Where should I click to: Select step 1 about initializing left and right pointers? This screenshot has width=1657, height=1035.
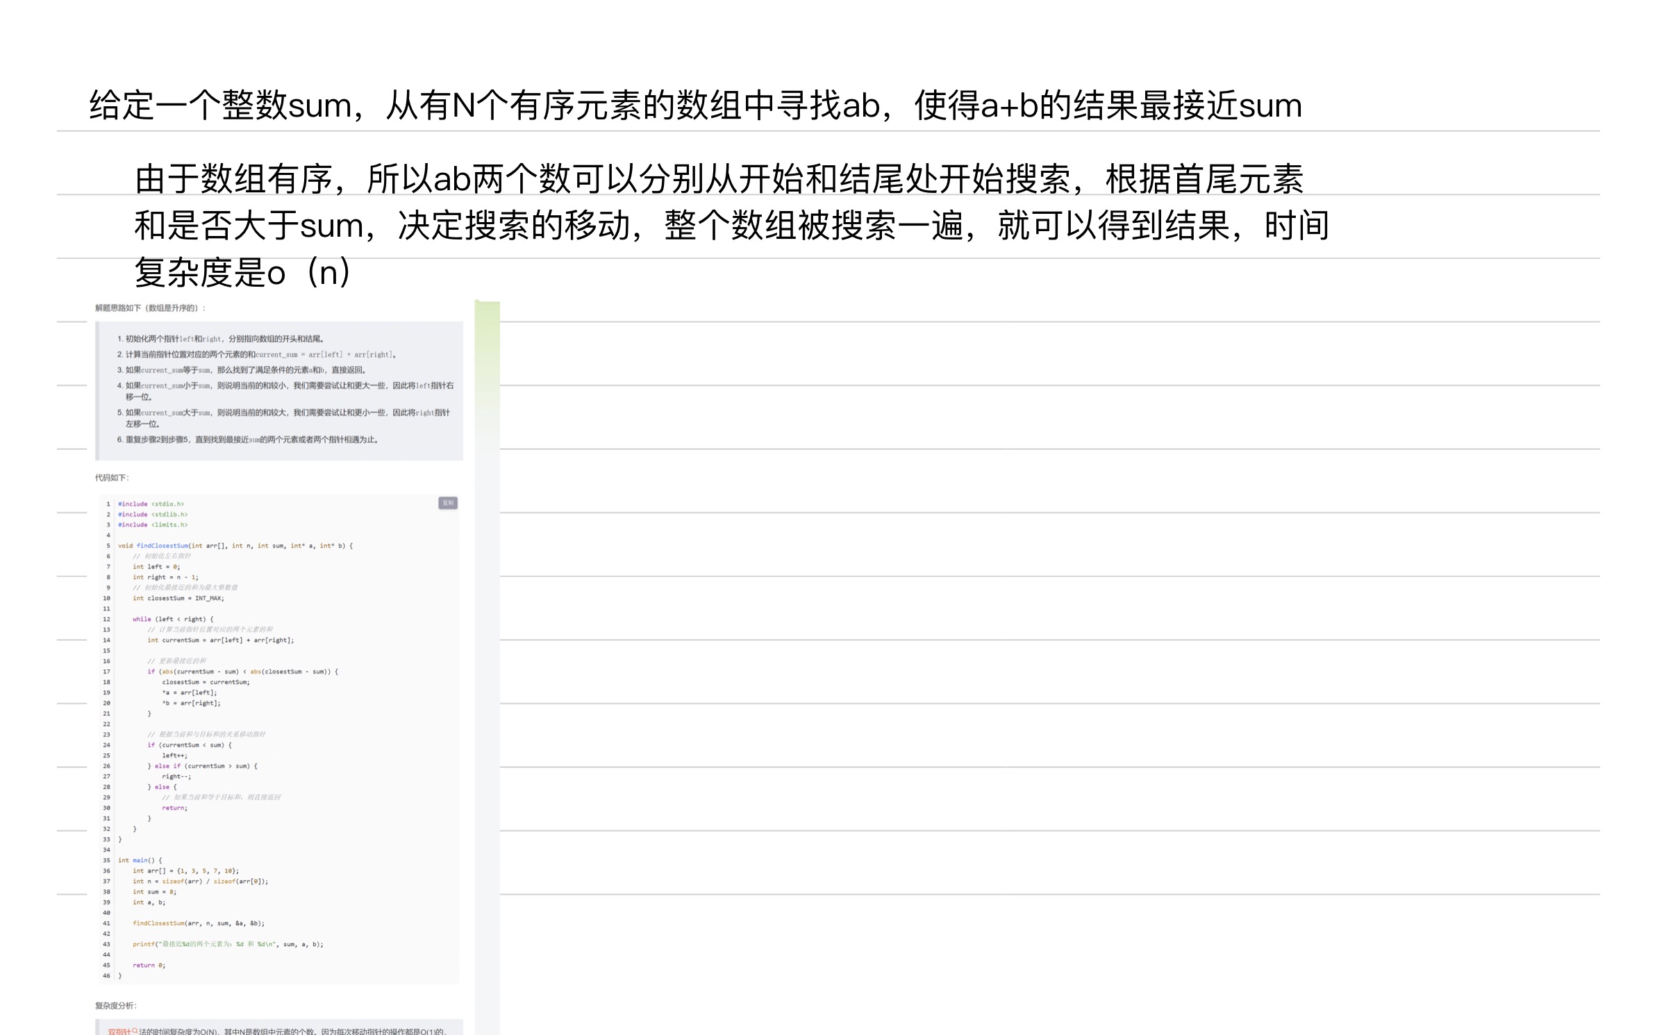tap(220, 339)
